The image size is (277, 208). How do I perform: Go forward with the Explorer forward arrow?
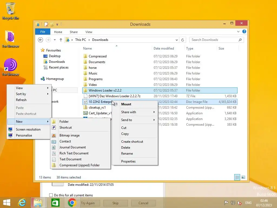click(x=48, y=40)
